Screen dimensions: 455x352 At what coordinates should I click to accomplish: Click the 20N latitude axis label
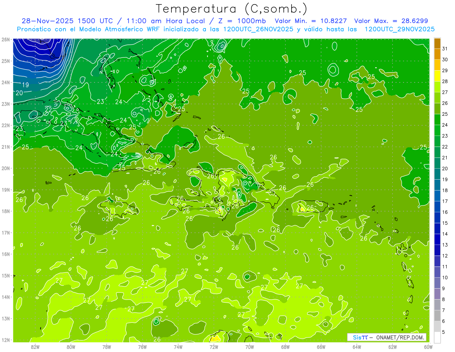(6, 168)
